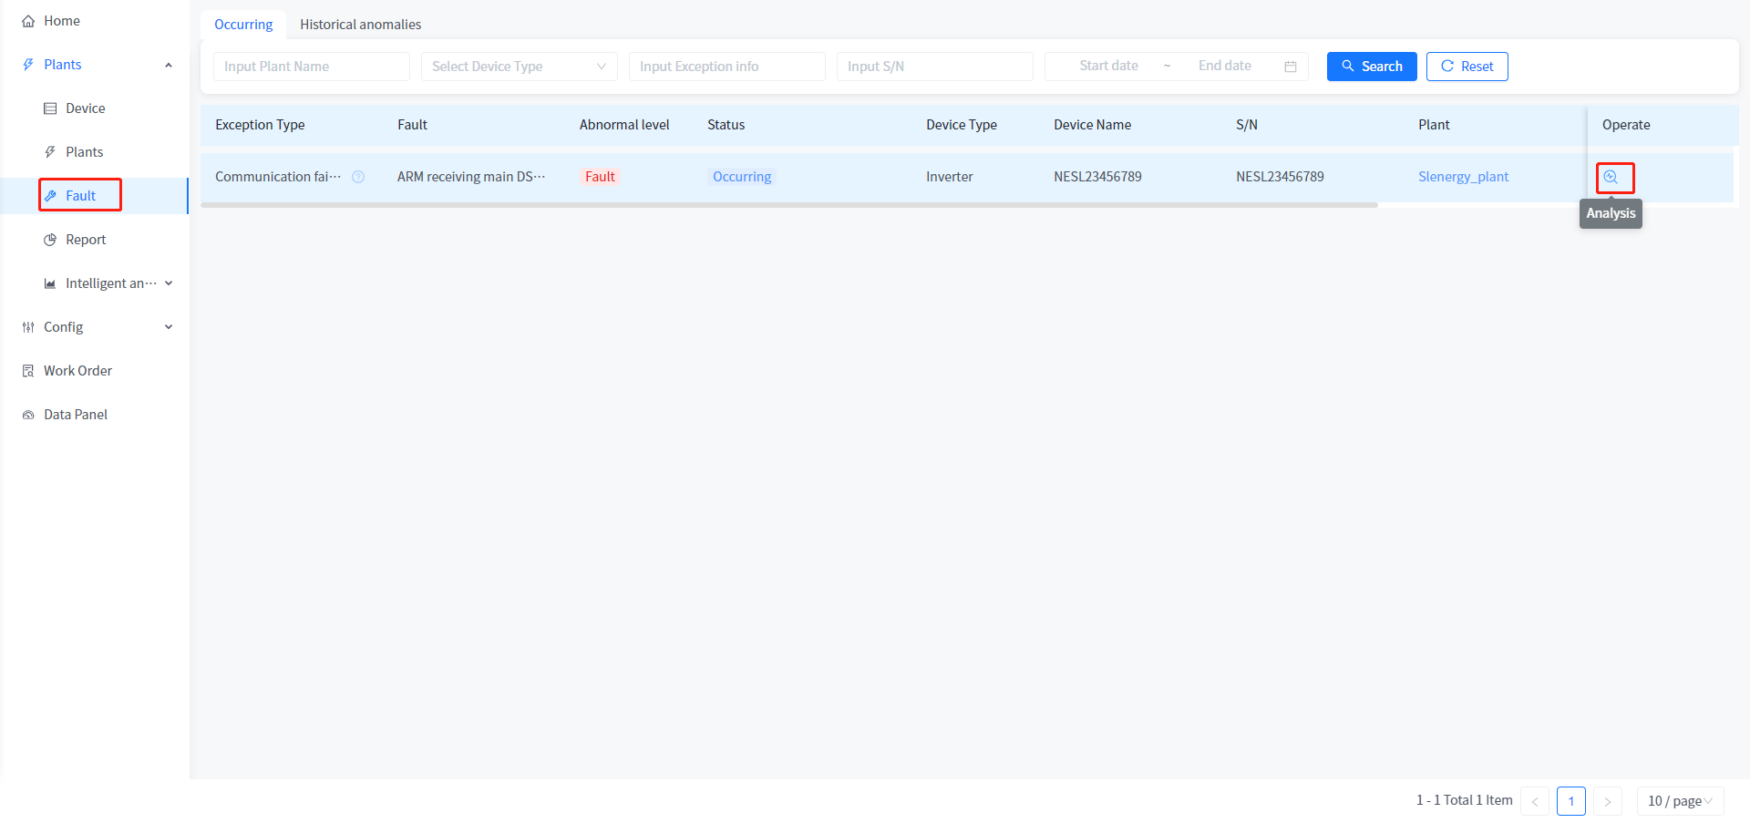
Task: Switch to Historical anomalies tab
Action: (x=360, y=25)
